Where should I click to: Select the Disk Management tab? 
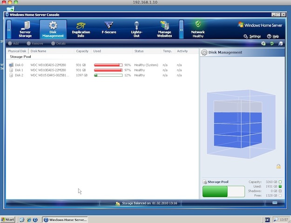53,29
